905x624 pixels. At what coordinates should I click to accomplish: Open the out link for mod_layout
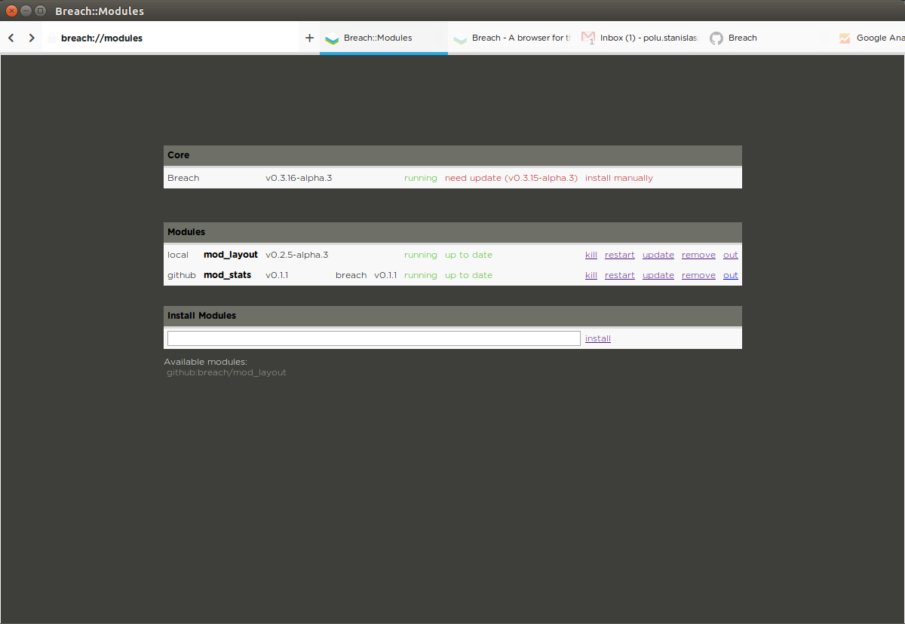(x=731, y=255)
